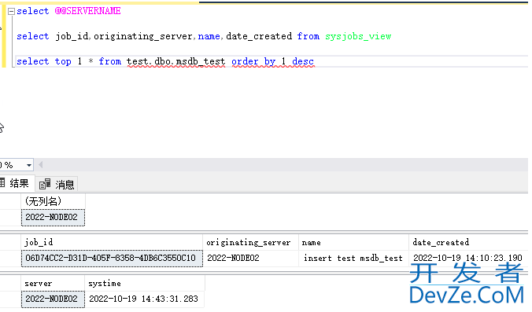Image resolution: width=532 pixels, height=312 pixels.
Task: Select the (无列名) column header
Action: click(x=54, y=201)
